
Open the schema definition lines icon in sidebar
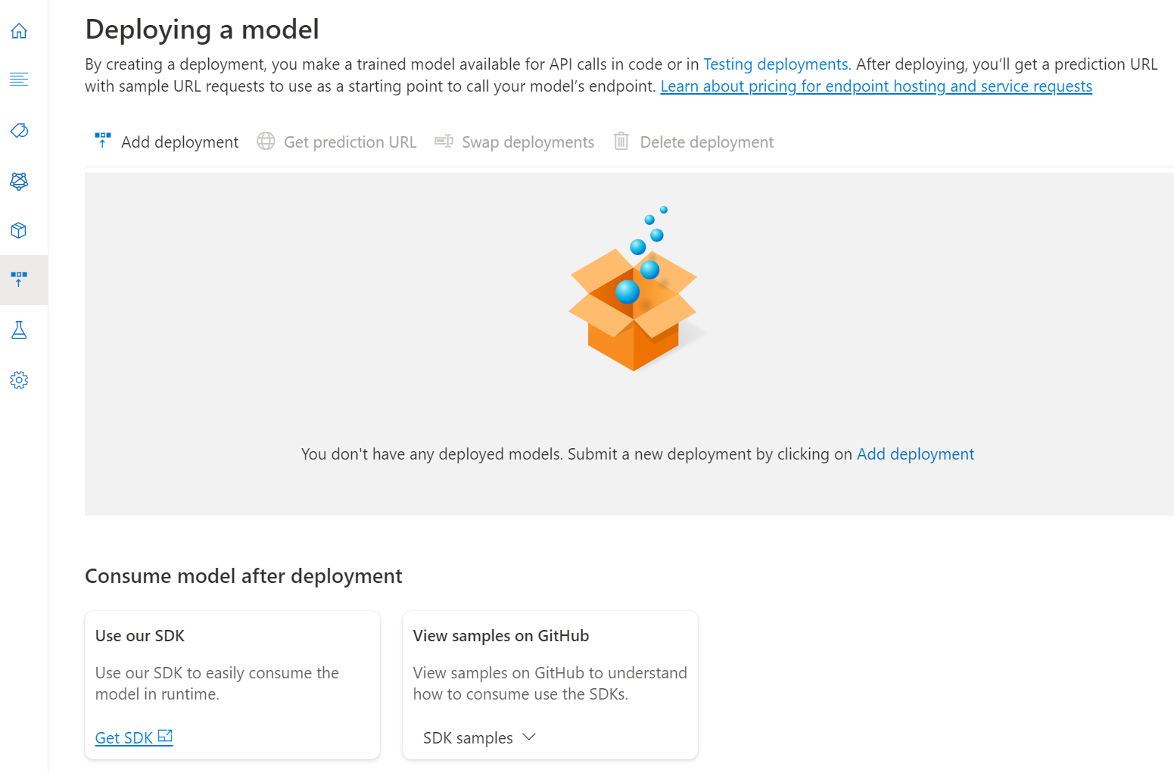coord(19,79)
